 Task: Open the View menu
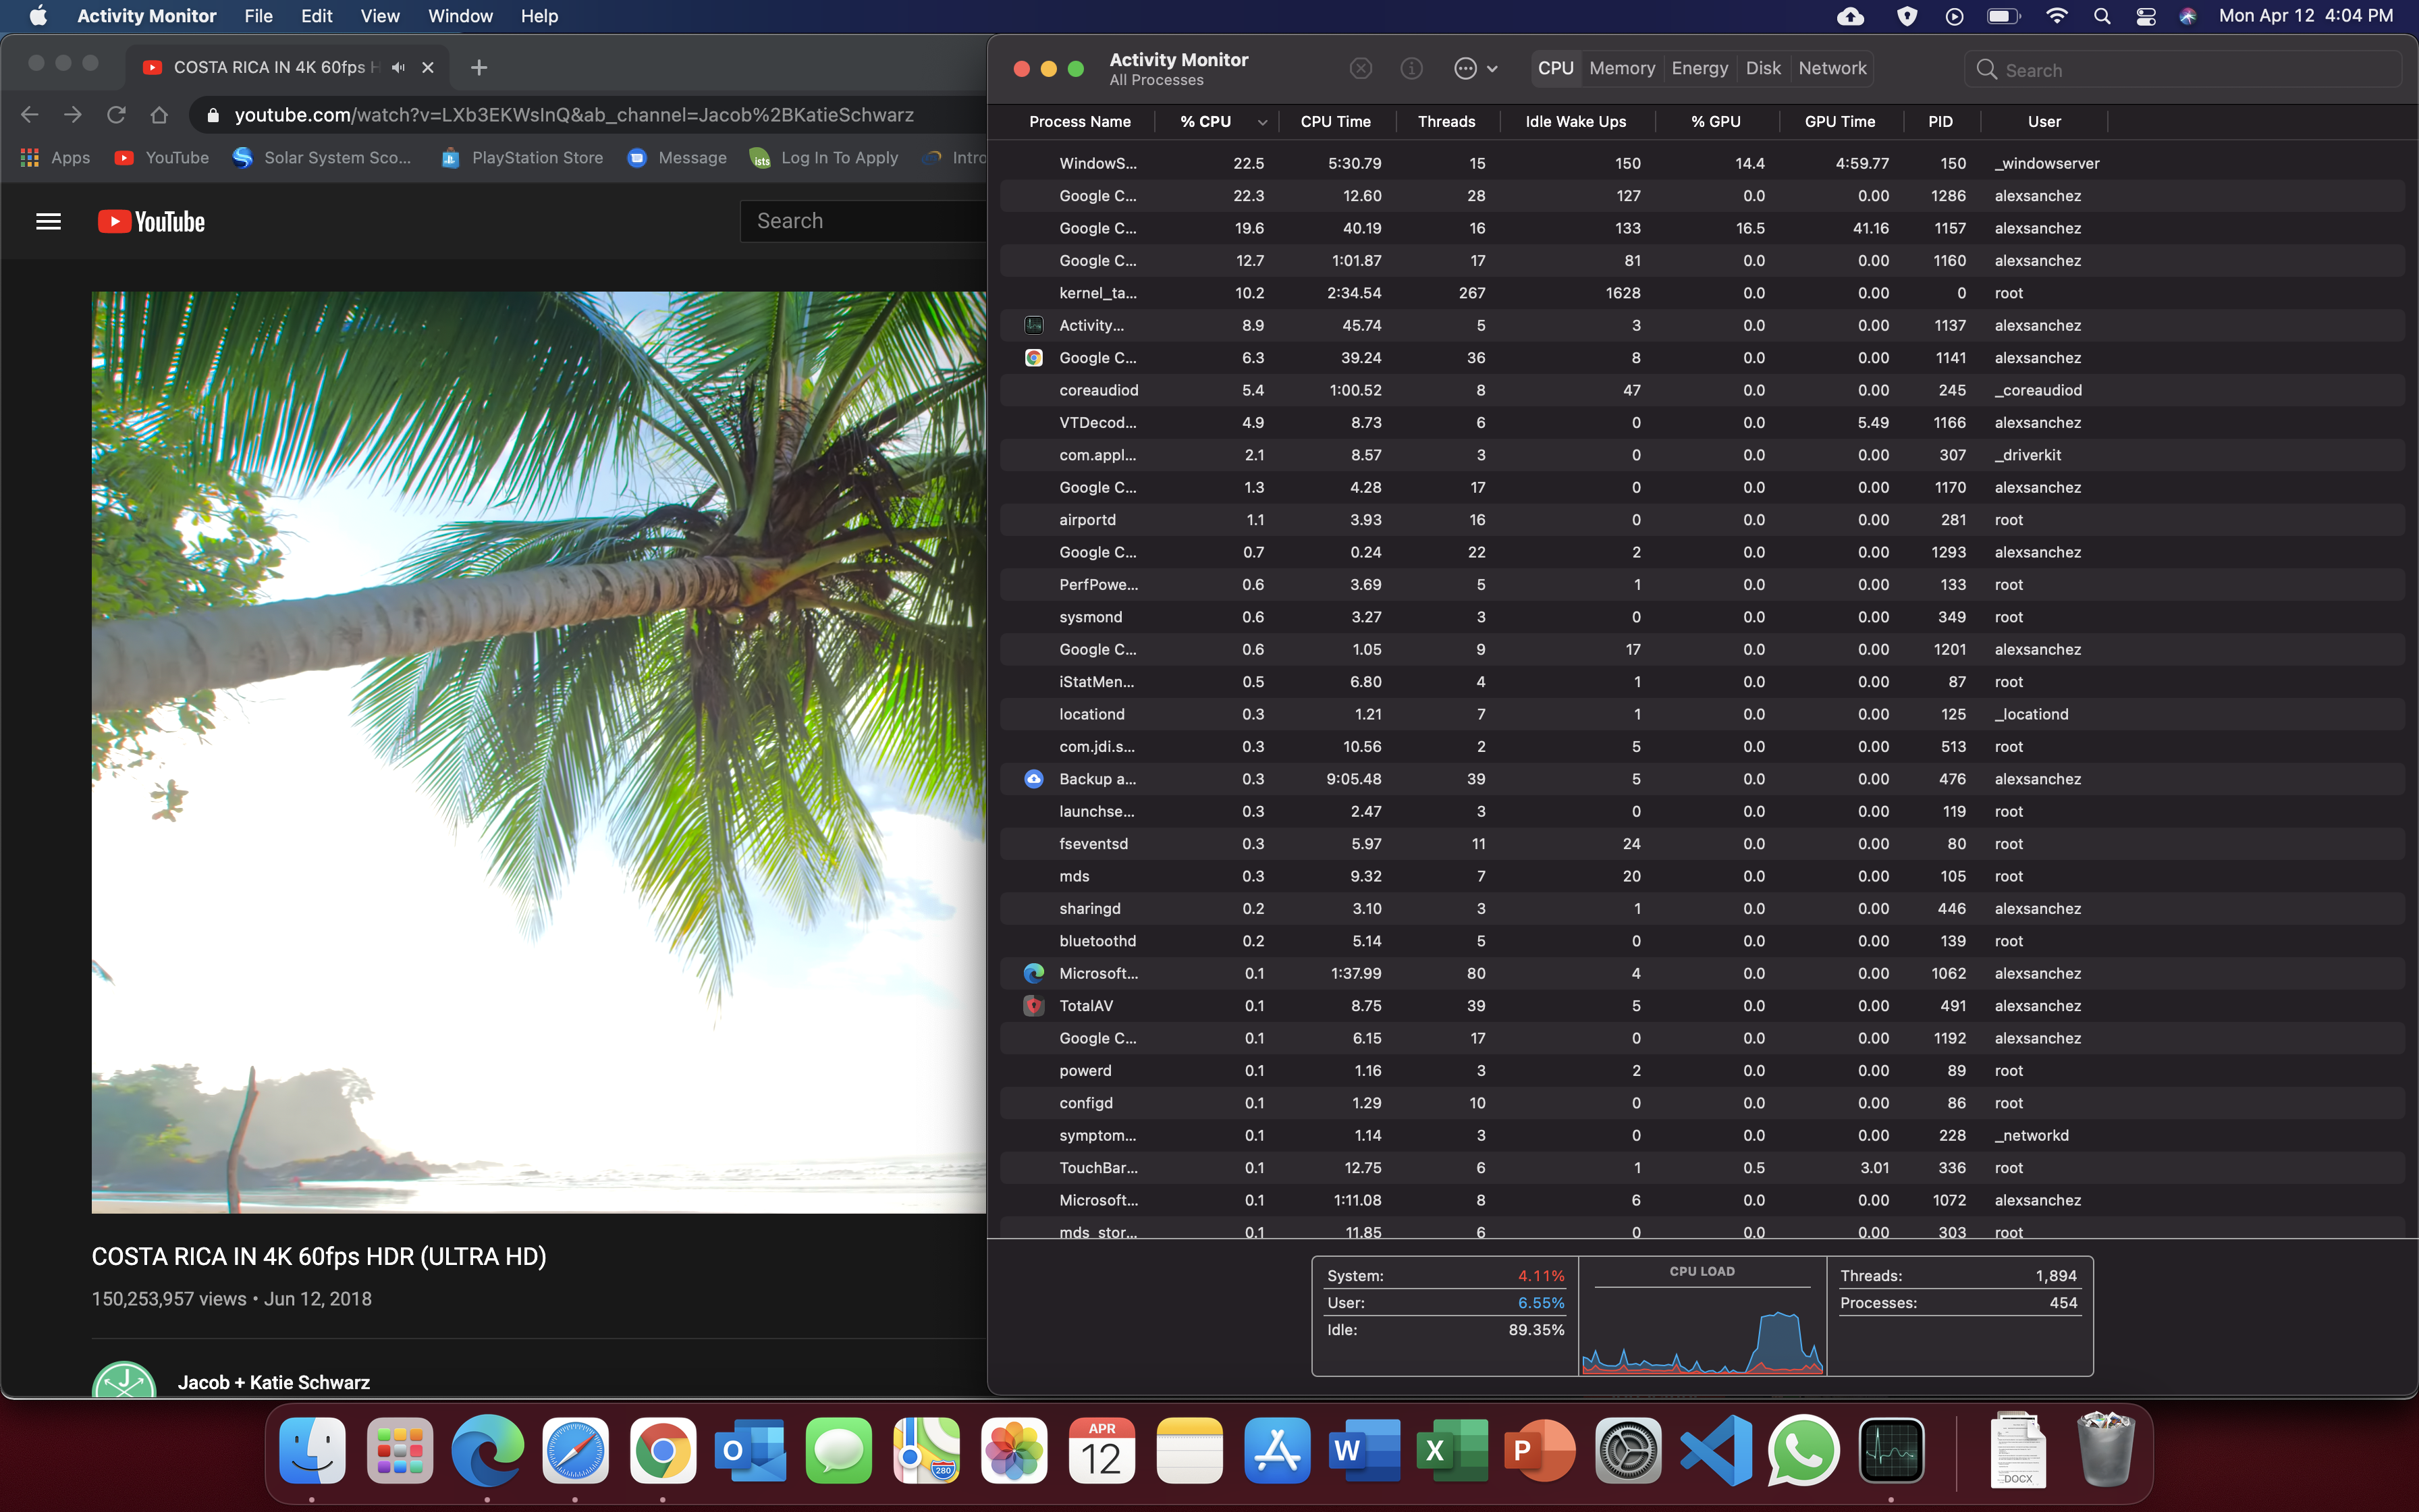379,16
